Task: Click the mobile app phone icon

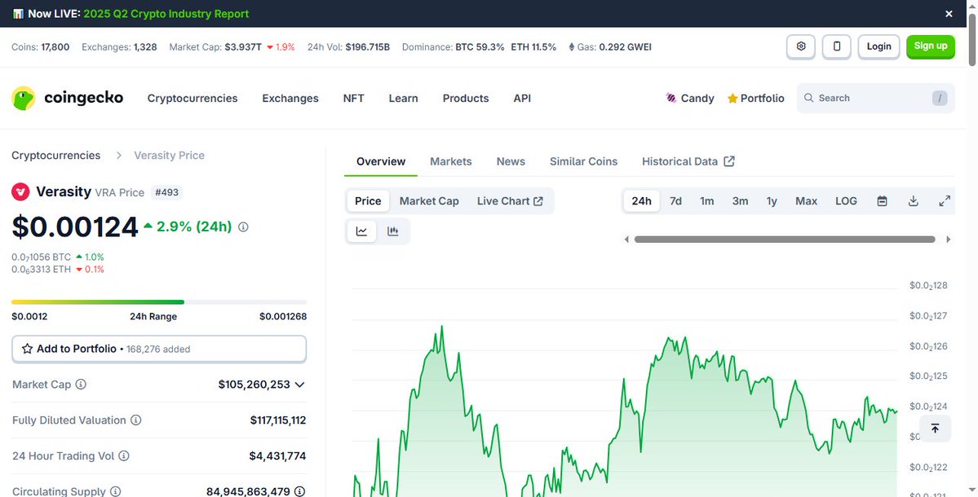Action: (836, 46)
